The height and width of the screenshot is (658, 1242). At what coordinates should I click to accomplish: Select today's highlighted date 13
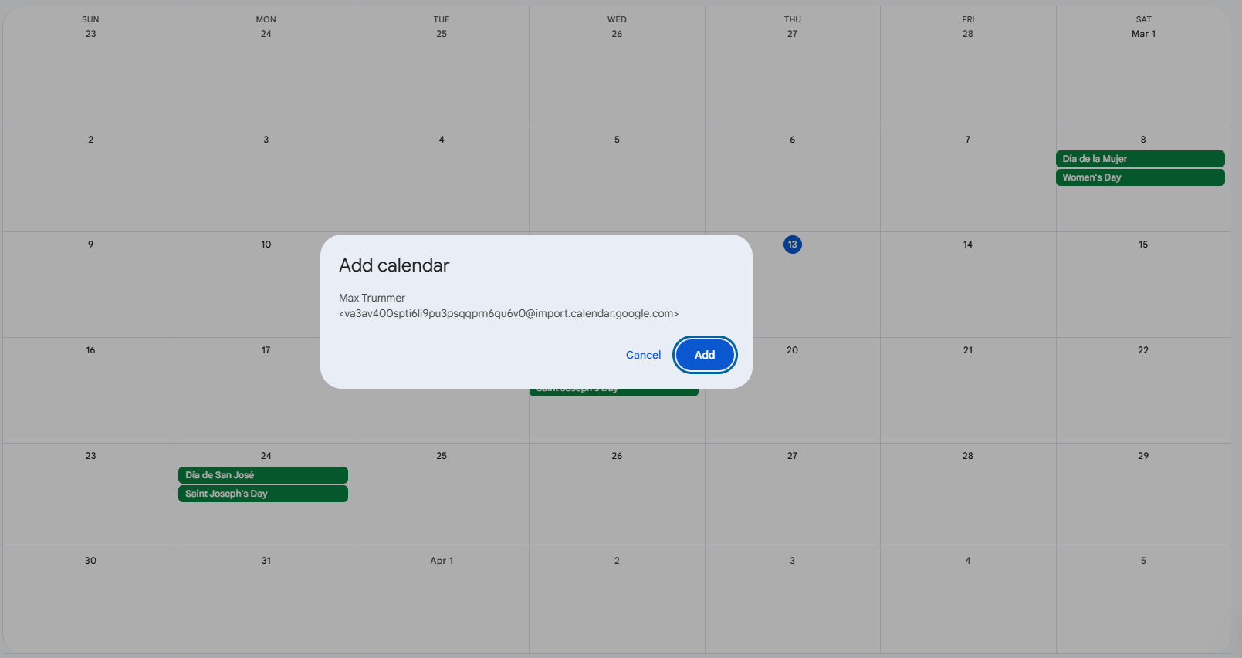click(792, 245)
